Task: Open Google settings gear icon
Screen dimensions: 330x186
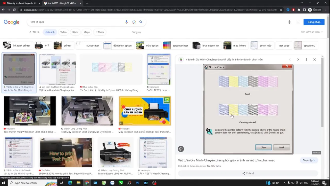Action: (x=289, y=22)
